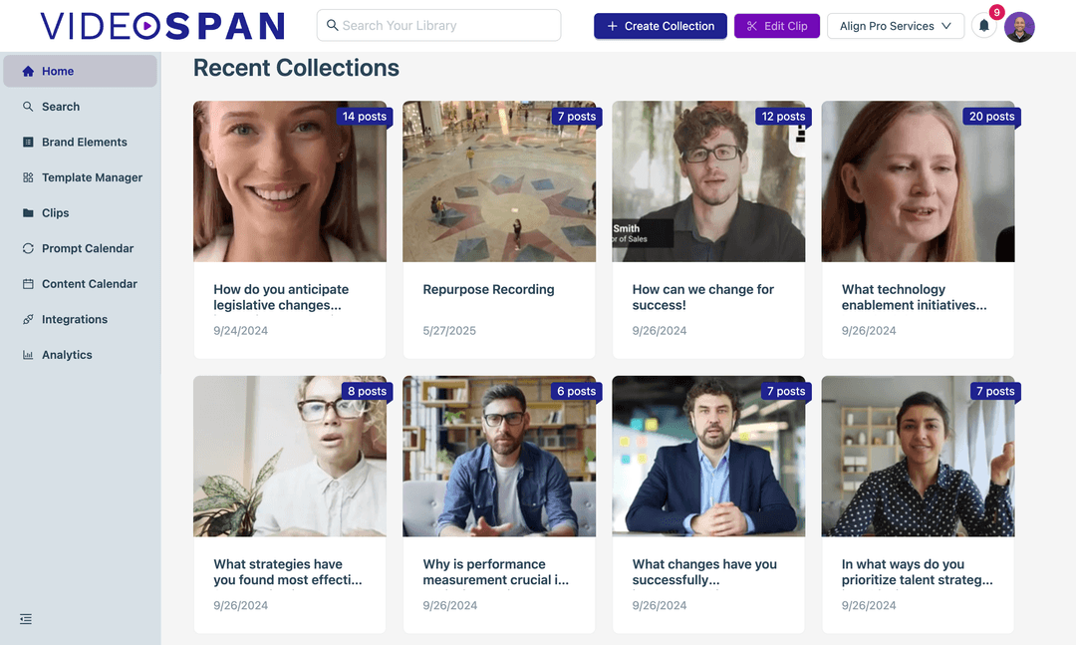Open the profile avatar menu
The width and height of the screenshot is (1076, 645).
pyautogui.click(x=1019, y=27)
